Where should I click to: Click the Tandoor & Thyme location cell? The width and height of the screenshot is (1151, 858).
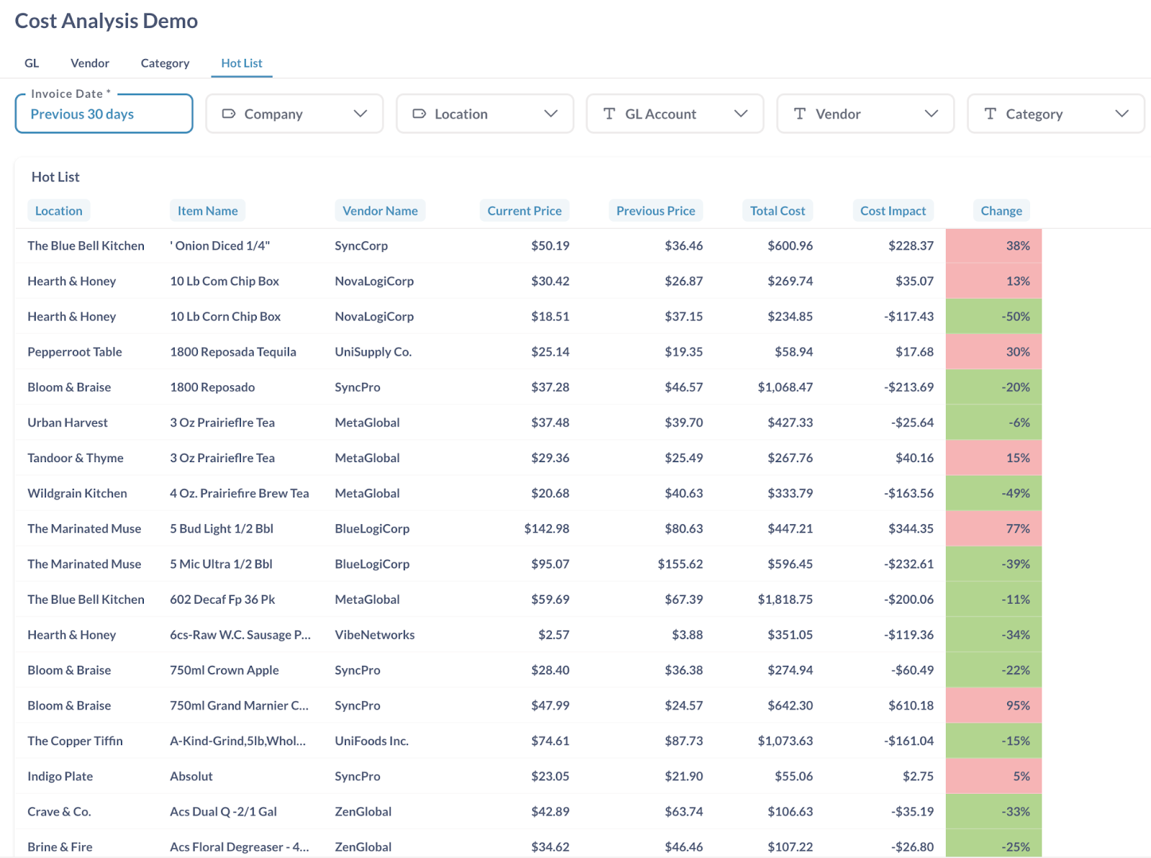[76, 458]
